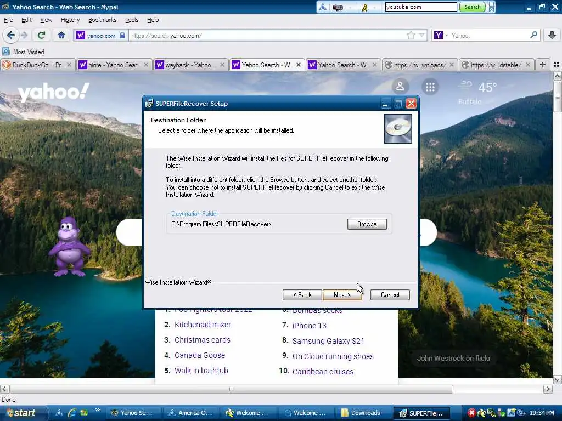562x421 pixels.
Task: Open dropdown arrow next to radio icon
Action: point(350,7)
